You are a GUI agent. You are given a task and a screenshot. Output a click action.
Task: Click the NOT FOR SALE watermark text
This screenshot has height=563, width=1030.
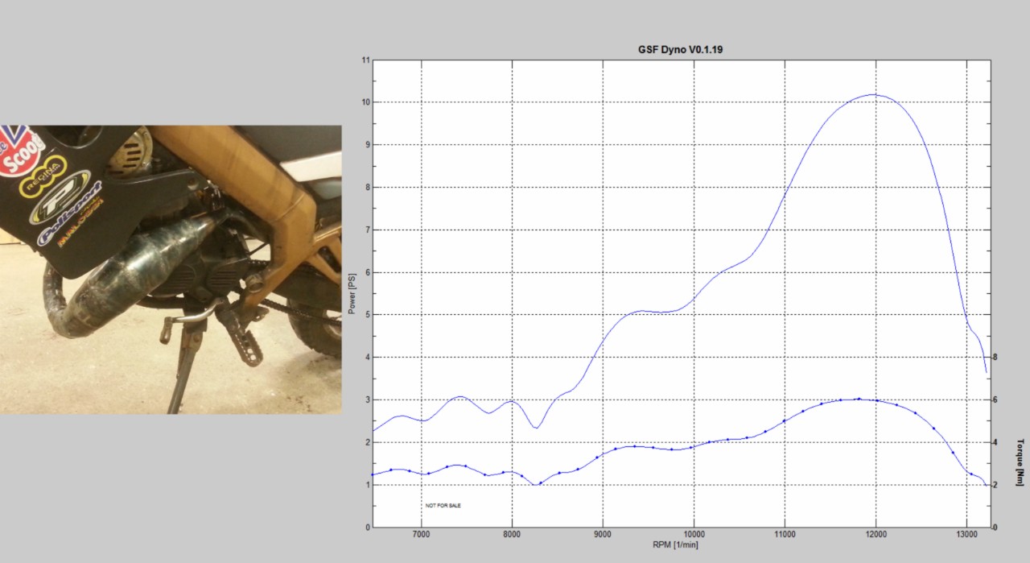pyautogui.click(x=443, y=506)
